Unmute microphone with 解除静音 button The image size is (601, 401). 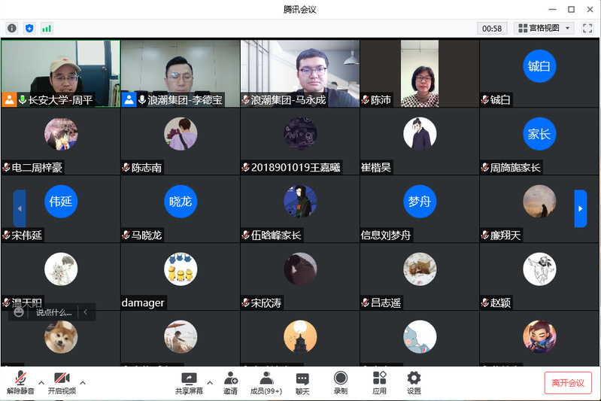[20, 382]
